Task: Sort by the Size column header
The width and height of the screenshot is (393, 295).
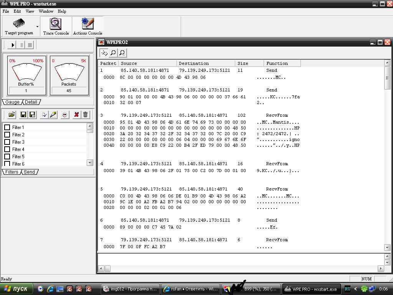Action: click(249, 63)
